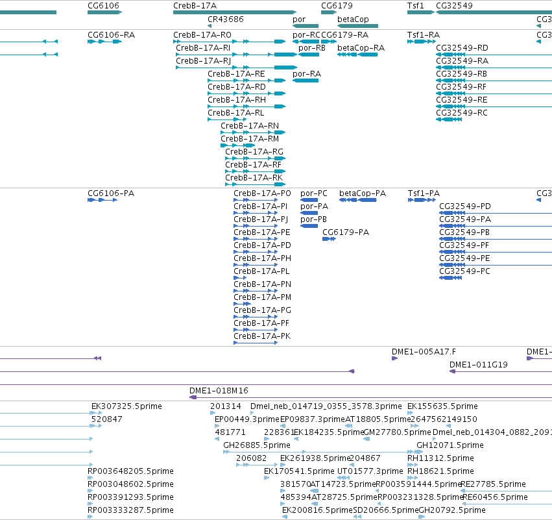
Task: Select the betaCop gene label
Action: point(353,19)
